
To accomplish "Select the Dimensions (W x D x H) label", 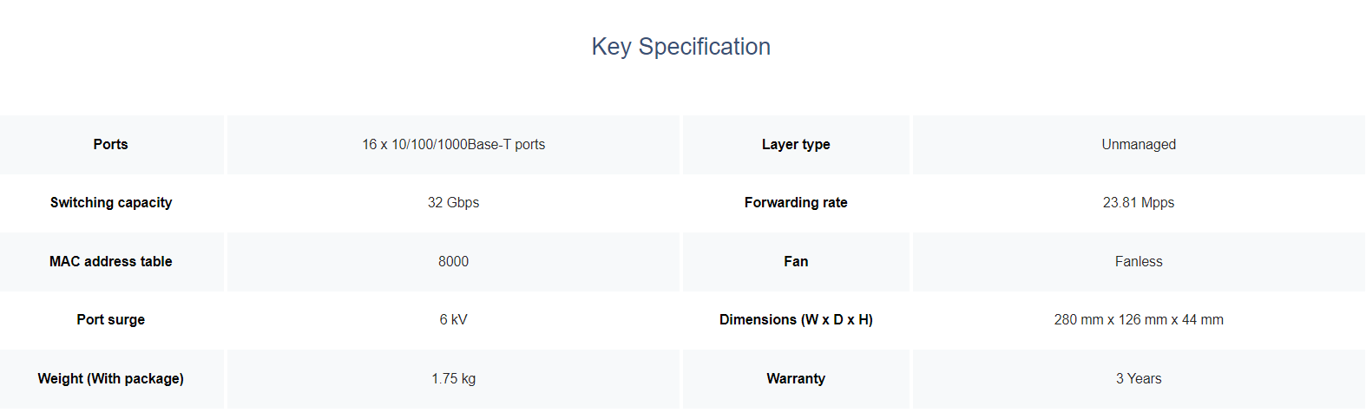I will click(796, 320).
